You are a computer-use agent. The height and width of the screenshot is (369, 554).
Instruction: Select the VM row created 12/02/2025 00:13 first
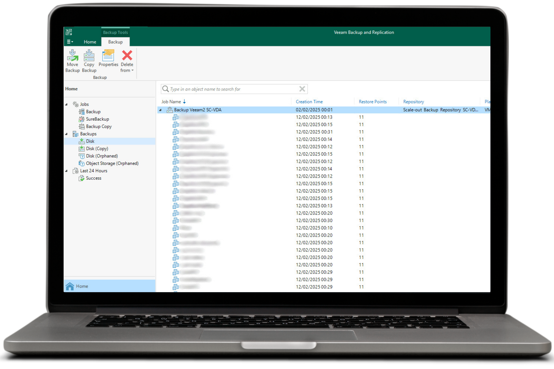coord(324,117)
